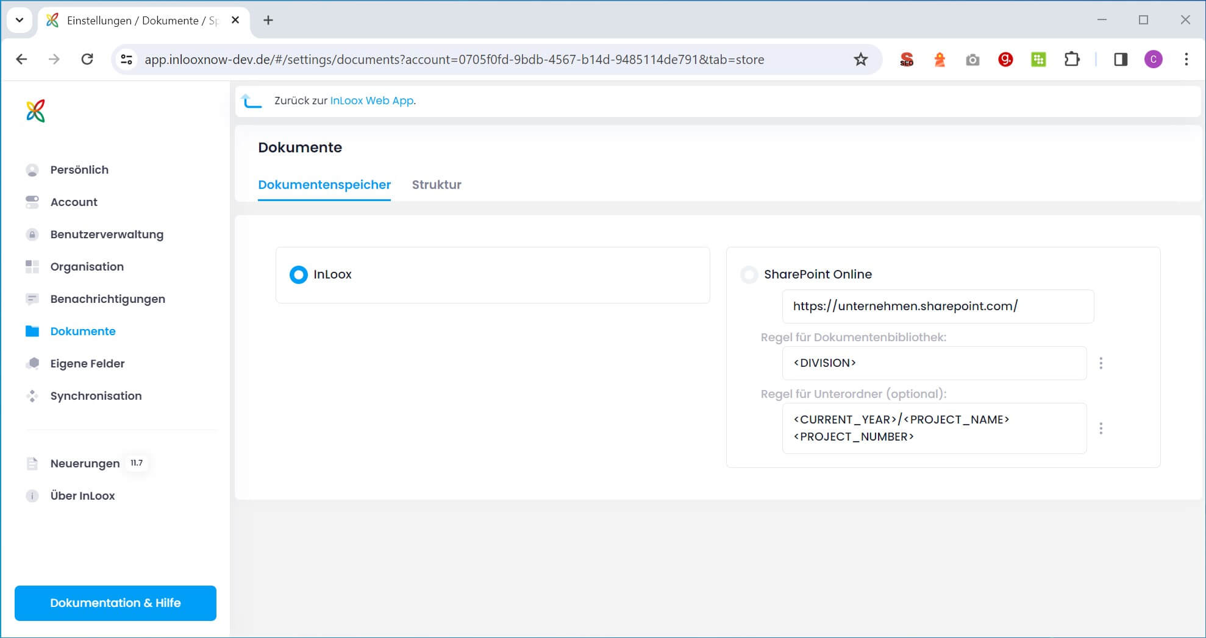This screenshot has width=1206, height=638.
Task: Select the Dokumentenspeicher tab
Action: 324,185
